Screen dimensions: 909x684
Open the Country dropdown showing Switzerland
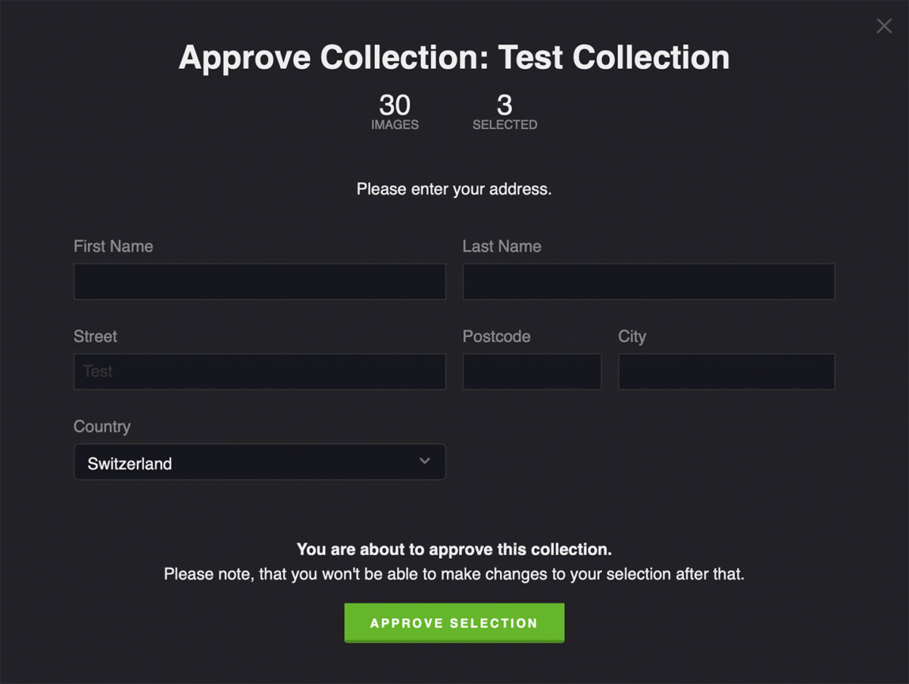pos(260,462)
